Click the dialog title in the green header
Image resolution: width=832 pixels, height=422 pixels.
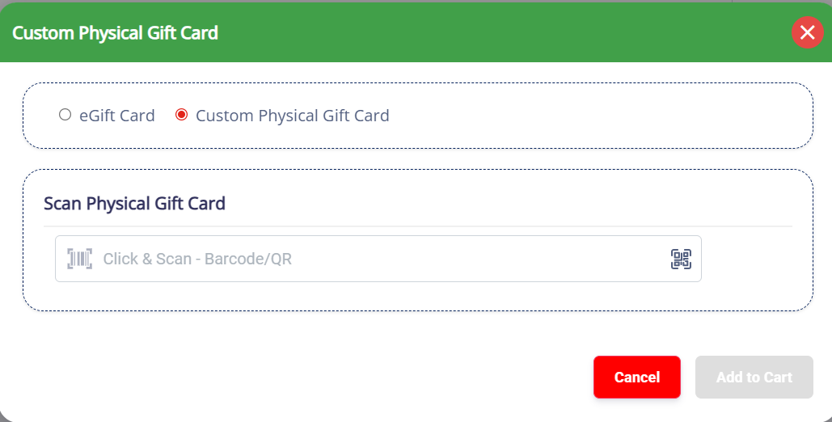(x=115, y=33)
